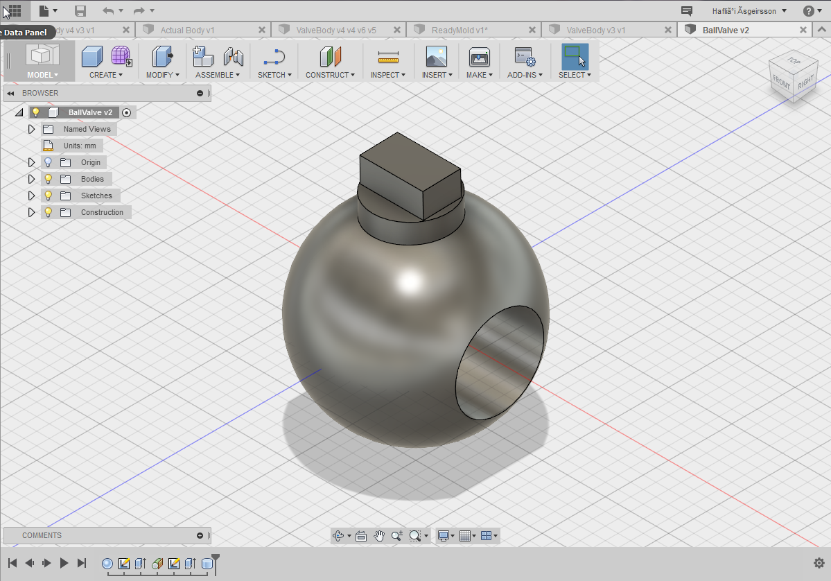Select the purple Create Form icon
Image resolution: width=831 pixels, height=581 pixels.
(x=121, y=56)
